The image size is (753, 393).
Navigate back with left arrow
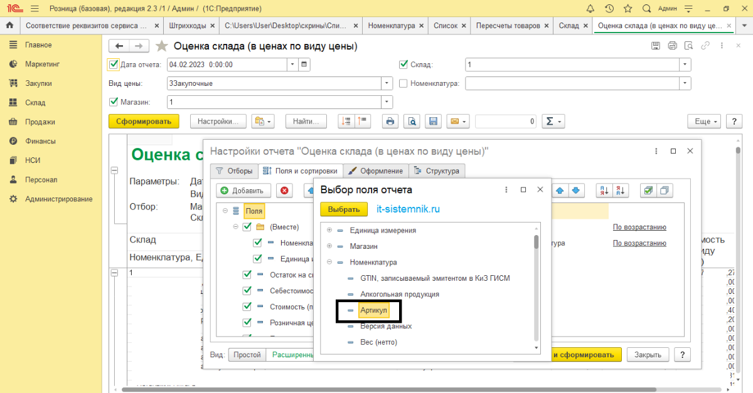click(x=119, y=46)
